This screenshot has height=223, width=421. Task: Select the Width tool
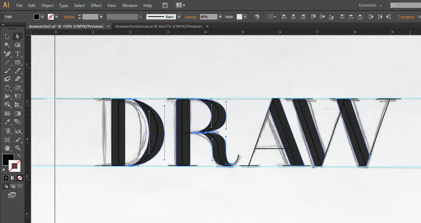pos(7,96)
